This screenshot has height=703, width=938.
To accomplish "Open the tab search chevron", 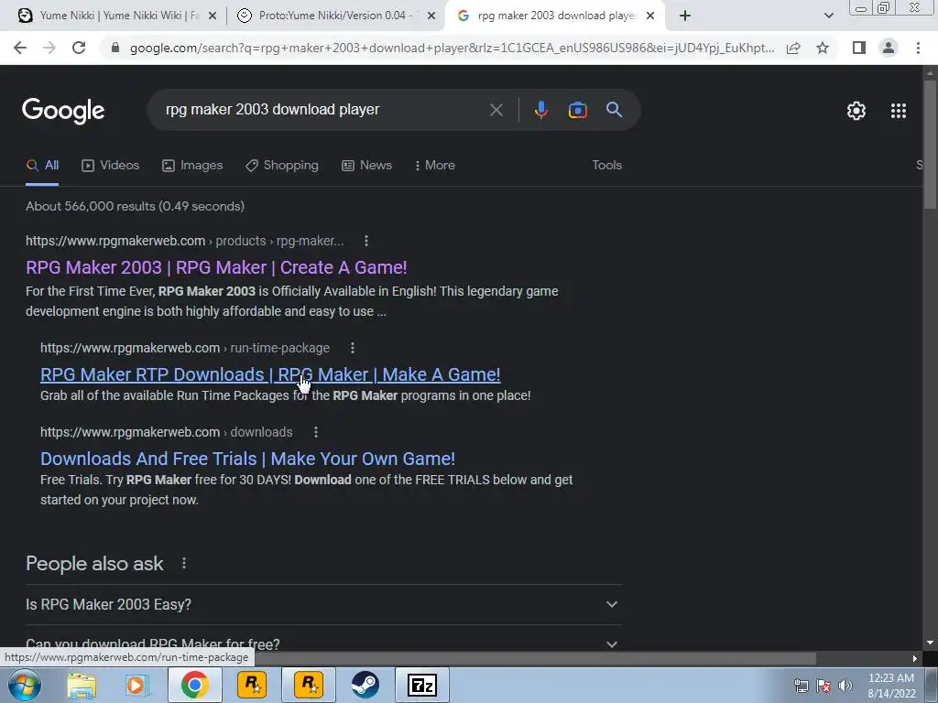I will click(x=828, y=16).
